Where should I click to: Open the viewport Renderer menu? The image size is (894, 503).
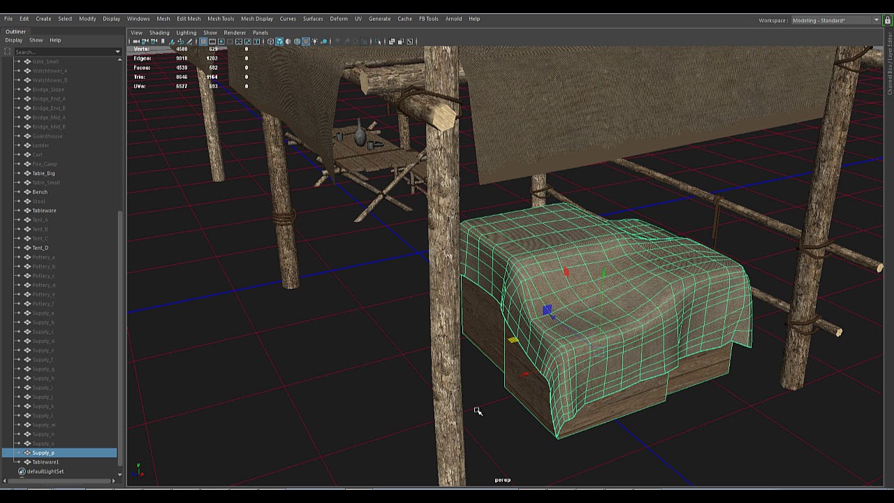click(x=235, y=33)
